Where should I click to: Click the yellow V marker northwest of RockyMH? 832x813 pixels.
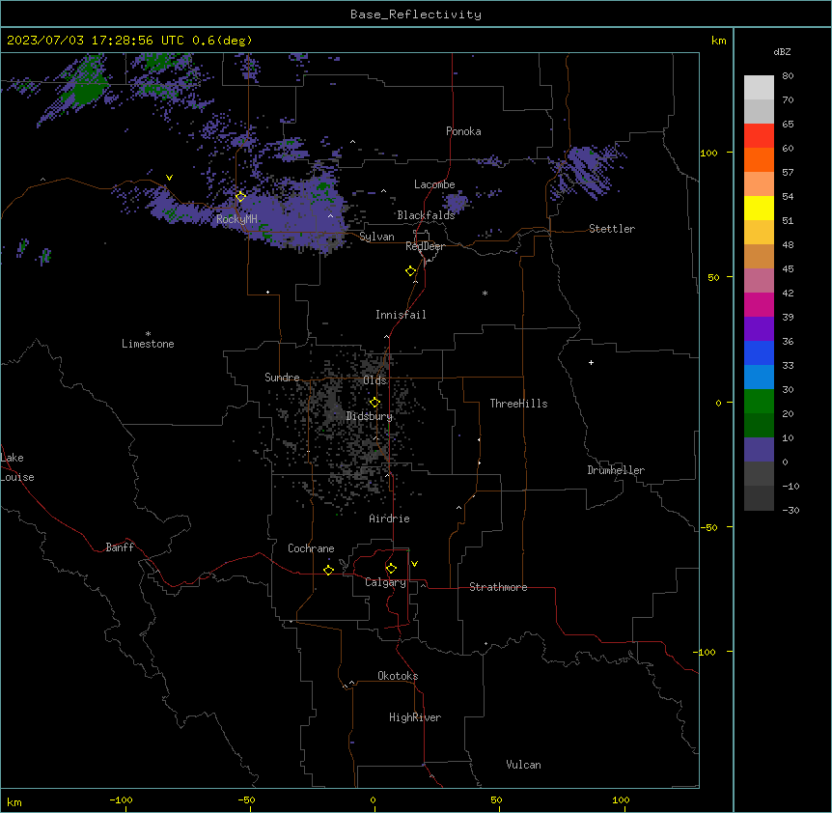tap(169, 178)
